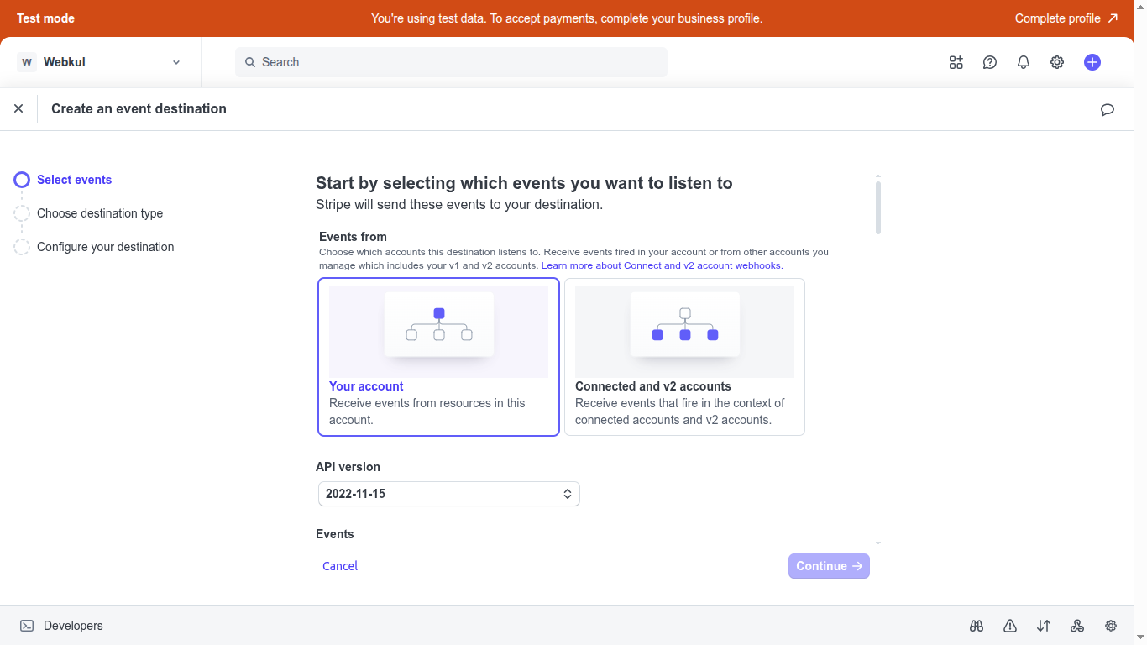1147x645 pixels.
Task: Click the binoculars inspector icon in Developers bar
Action: pyautogui.click(x=977, y=626)
